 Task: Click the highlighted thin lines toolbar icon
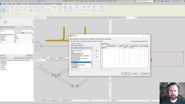39,1
